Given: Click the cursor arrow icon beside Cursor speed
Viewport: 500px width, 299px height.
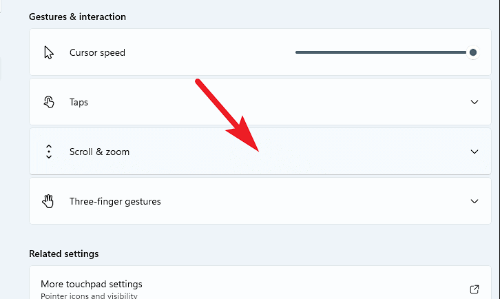Looking at the screenshot, I should tap(49, 52).
